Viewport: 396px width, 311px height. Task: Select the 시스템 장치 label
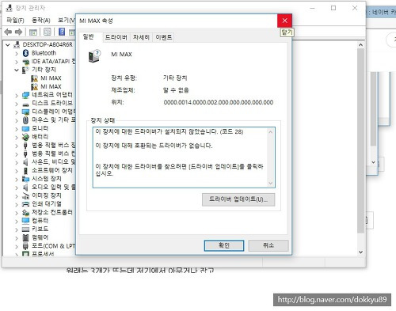point(47,179)
